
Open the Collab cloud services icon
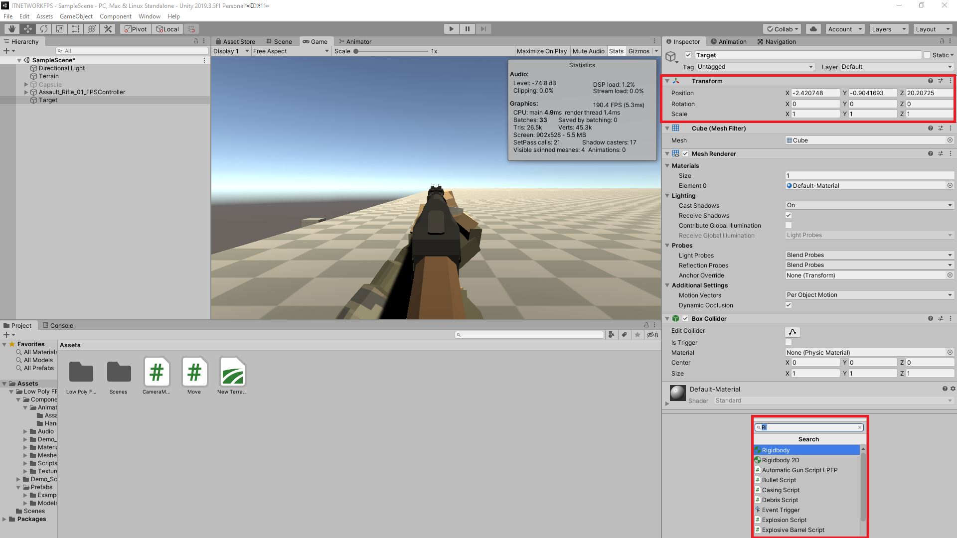[813, 28]
